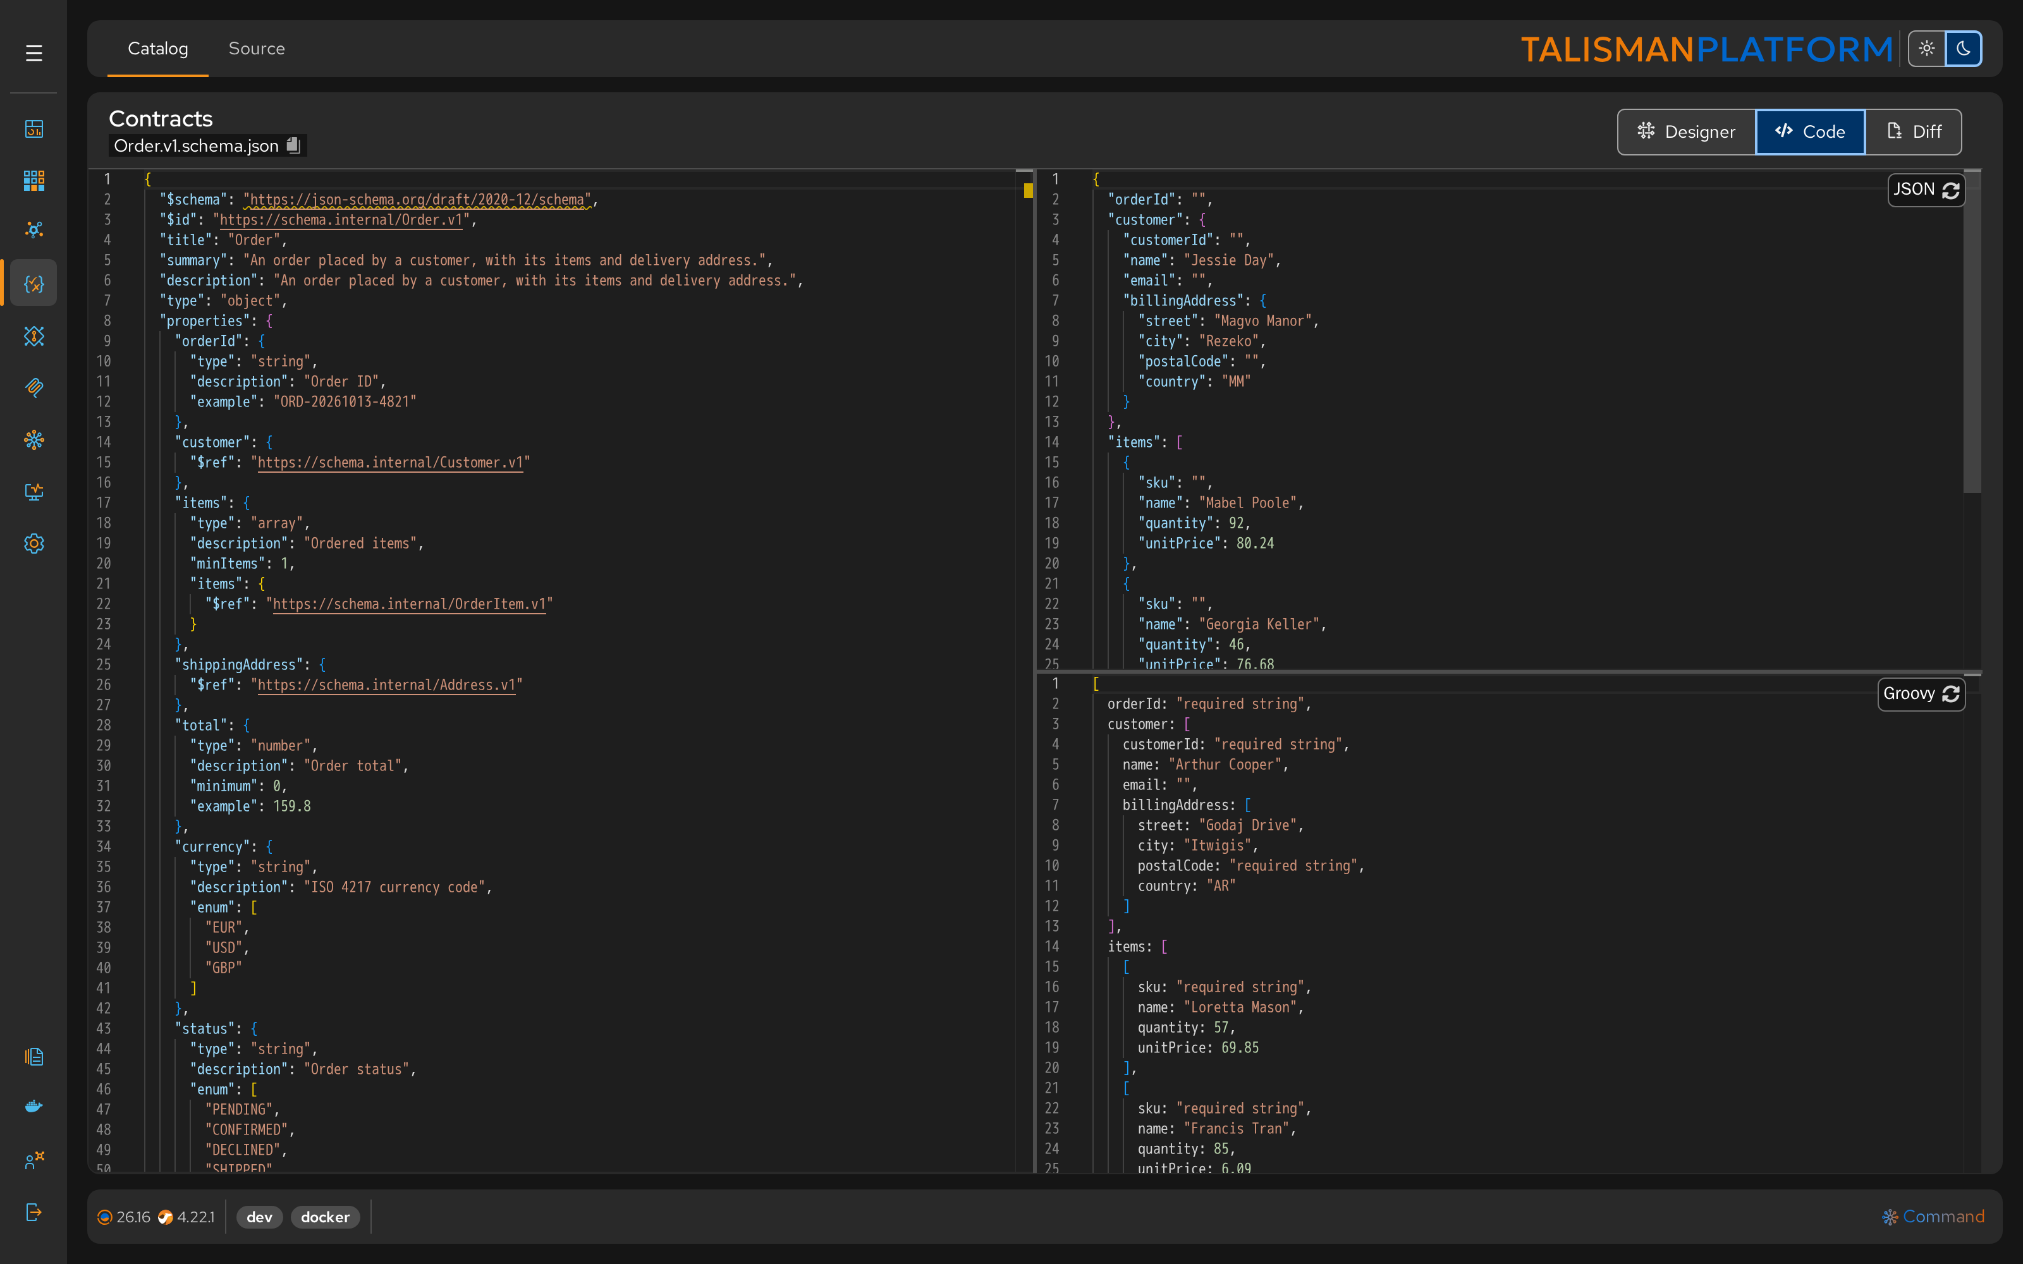Click the "properties" line in schema editor

tap(216, 321)
